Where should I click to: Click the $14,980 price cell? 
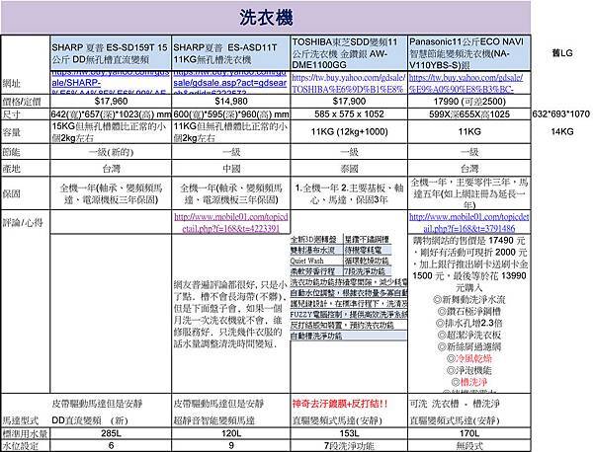point(231,102)
